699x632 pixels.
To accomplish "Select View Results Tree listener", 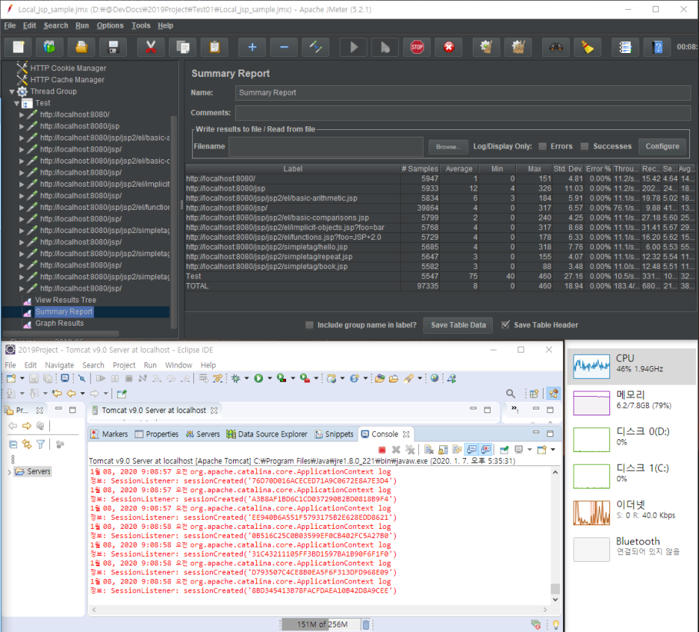I will coord(66,300).
